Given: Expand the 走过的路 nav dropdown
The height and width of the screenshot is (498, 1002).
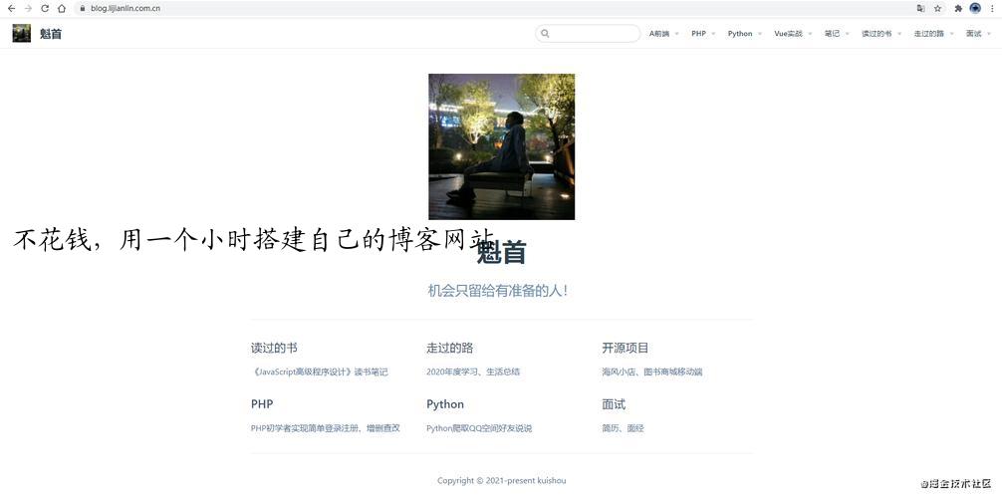Looking at the screenshot, I should click(933, 33).
